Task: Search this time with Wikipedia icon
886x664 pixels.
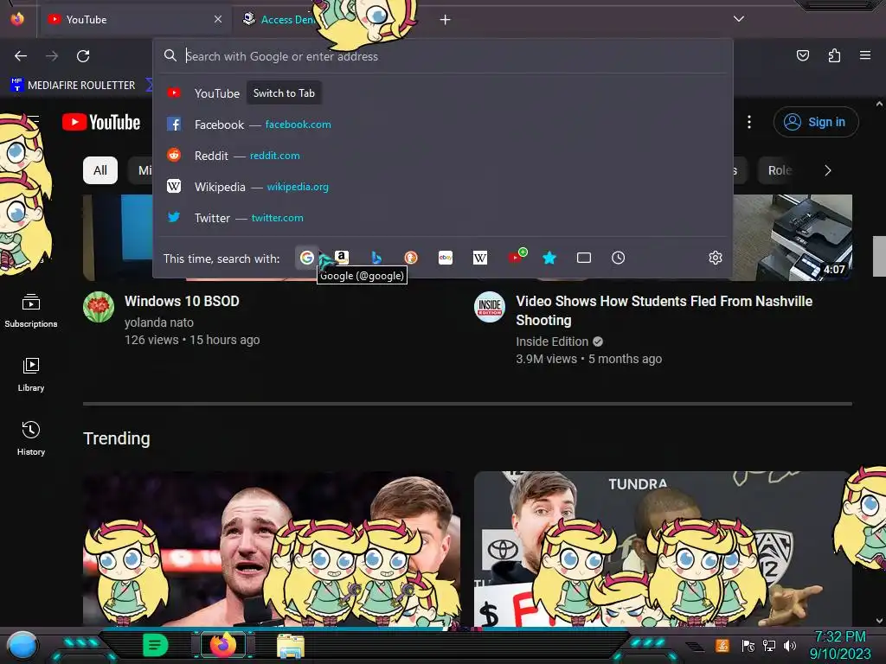Action: point(479,258)
